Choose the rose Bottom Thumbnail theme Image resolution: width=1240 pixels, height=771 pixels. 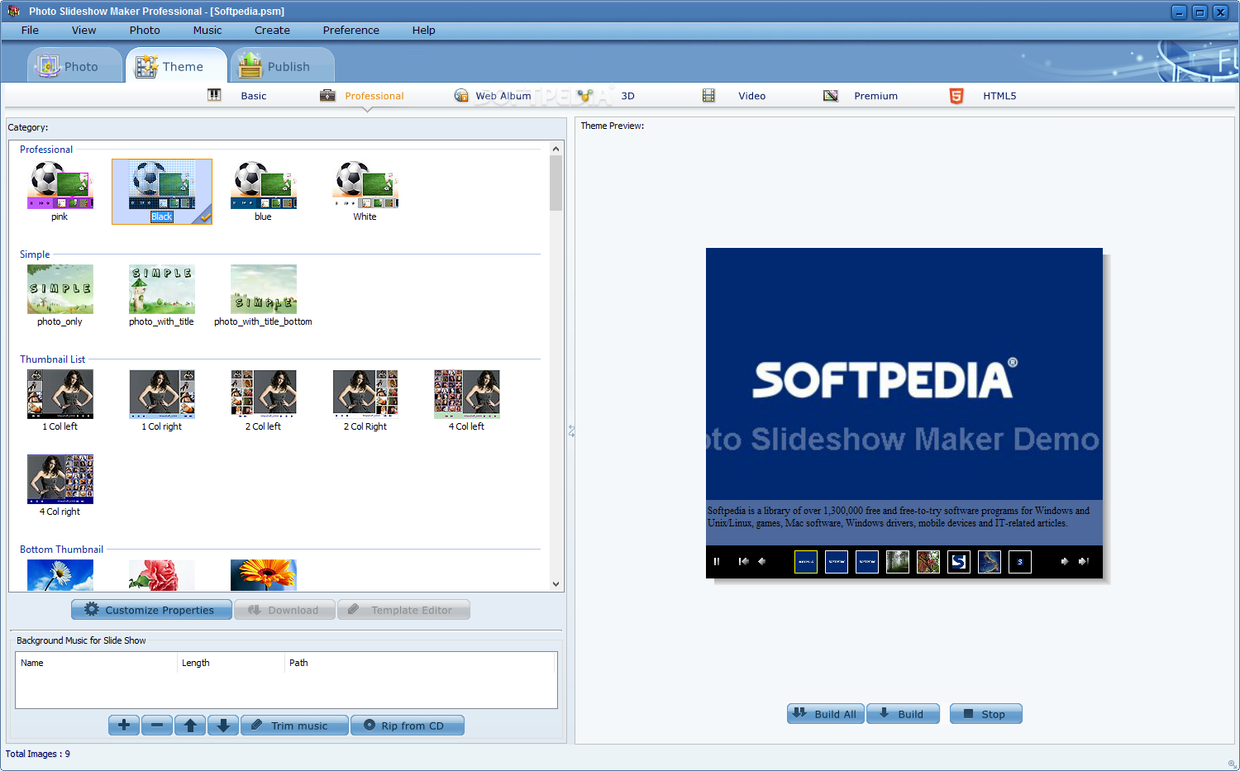(161, 575)
